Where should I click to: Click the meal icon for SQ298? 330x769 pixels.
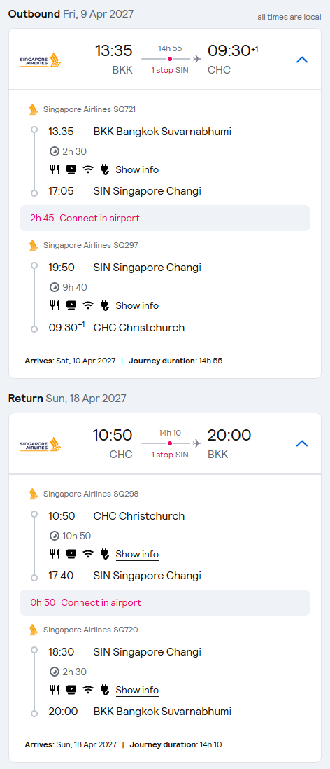55,554
